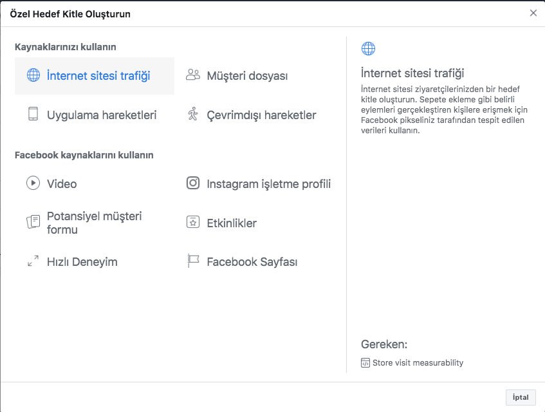
Task: Pick Instagram işletme profili label
Action: point(269,184)
